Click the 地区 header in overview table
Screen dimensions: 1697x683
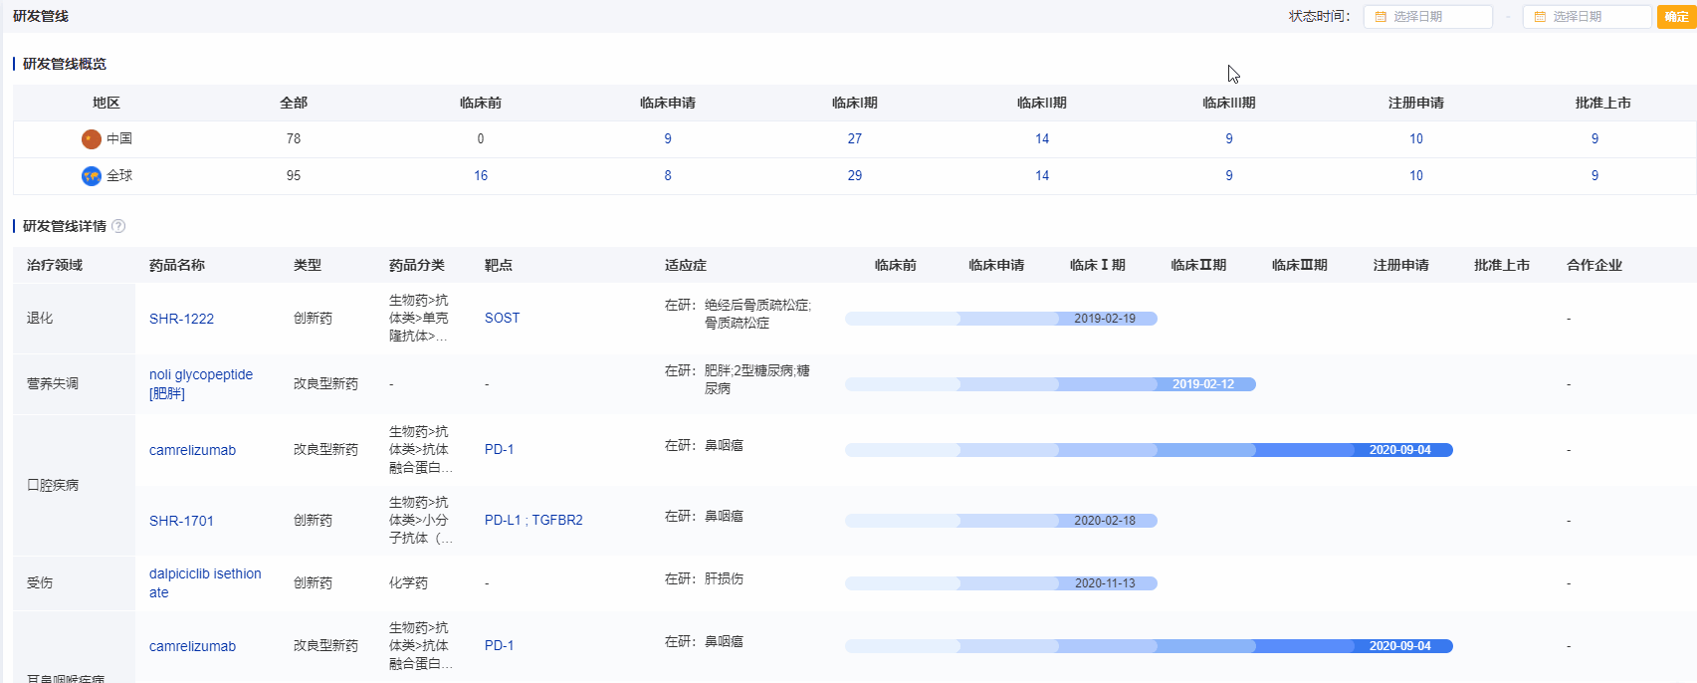[106, 103]
